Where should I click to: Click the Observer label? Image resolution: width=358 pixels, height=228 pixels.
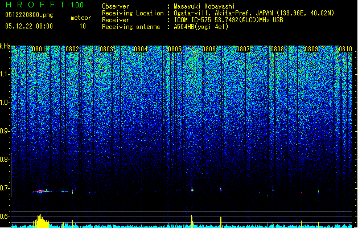tap(116, 6)
